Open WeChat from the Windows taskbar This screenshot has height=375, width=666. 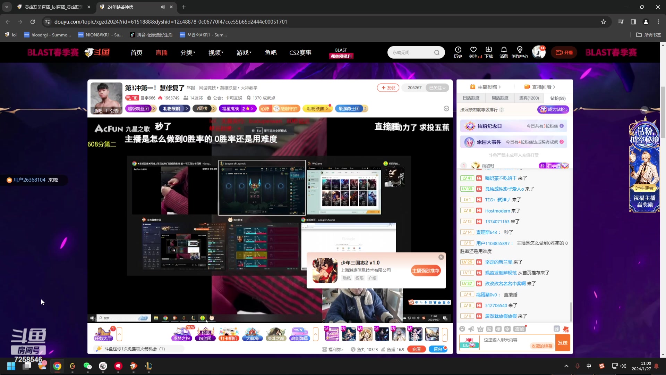pyautogui.click(x=88, y=366)
